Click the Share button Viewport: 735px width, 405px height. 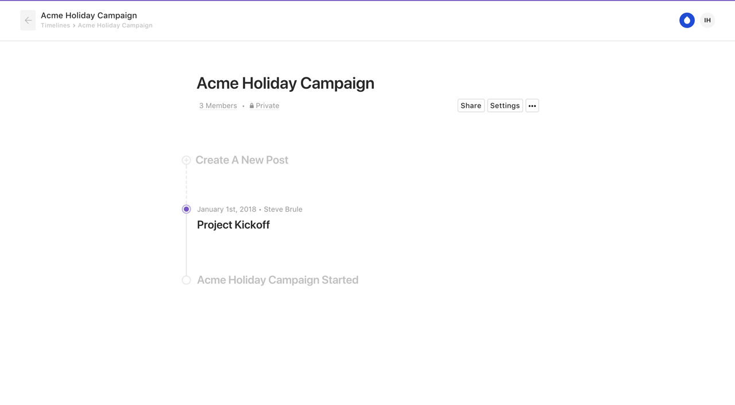(x=471, y=106)
